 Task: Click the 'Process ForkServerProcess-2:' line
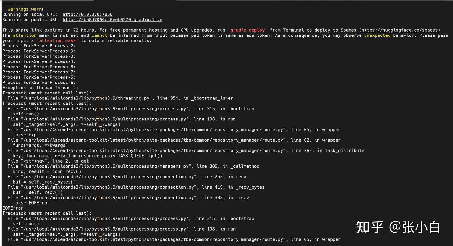pyautogui.click(x=39, y=46)
